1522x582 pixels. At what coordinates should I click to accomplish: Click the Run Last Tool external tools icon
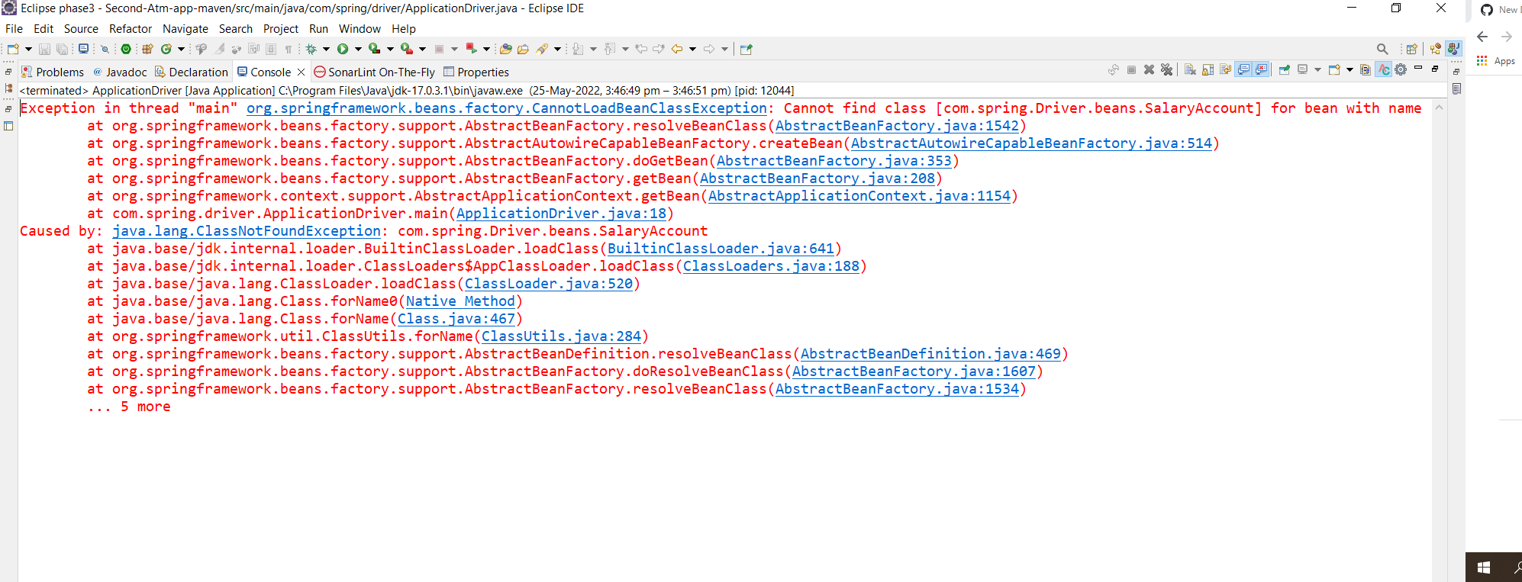(x=406, y=49)
